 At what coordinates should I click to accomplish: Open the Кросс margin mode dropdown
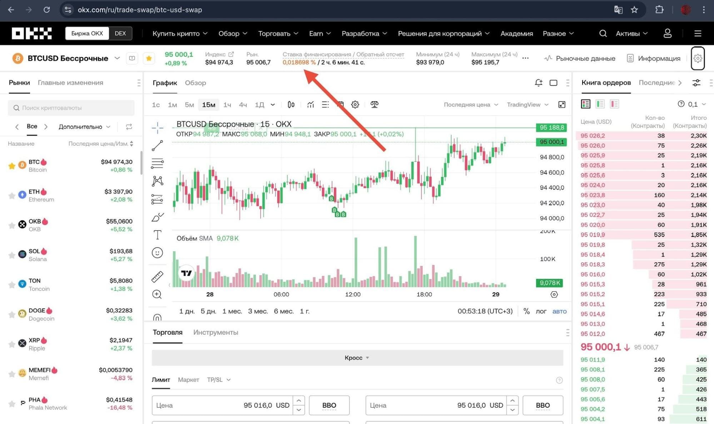pyautogui.click(x=357, y=358)
